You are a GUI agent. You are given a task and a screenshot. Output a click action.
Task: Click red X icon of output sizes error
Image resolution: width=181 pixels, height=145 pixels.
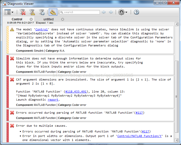[12, 58]
